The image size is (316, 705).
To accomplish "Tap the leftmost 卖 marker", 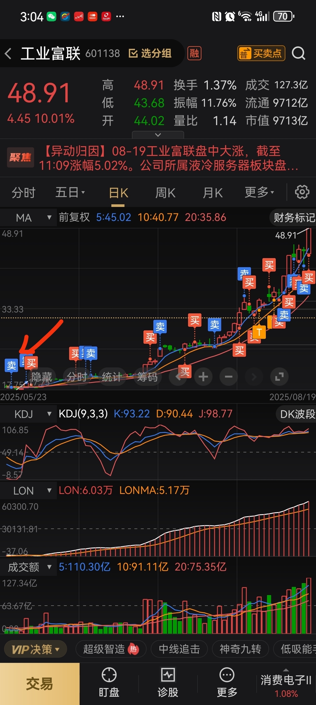I will (12, 365).
